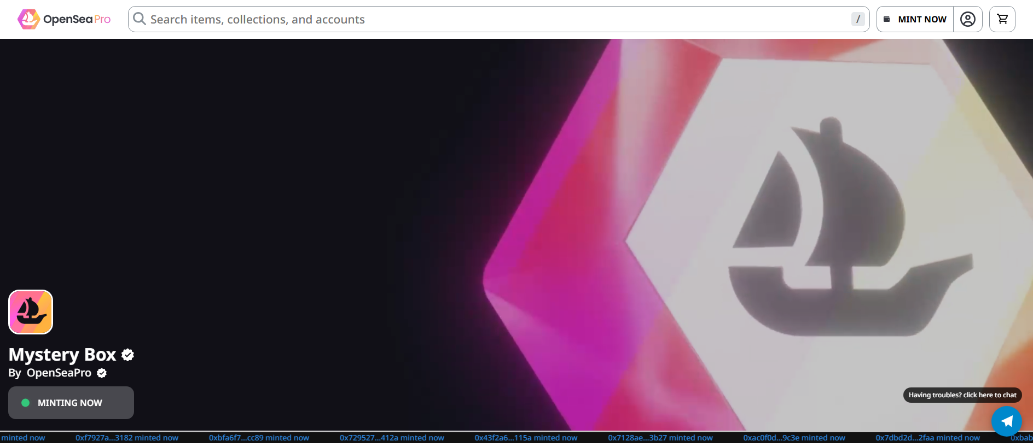Click the search magnifier icon
This screenshot has height=447, width=1033.
pyautogui.click(x=140, y=19)
